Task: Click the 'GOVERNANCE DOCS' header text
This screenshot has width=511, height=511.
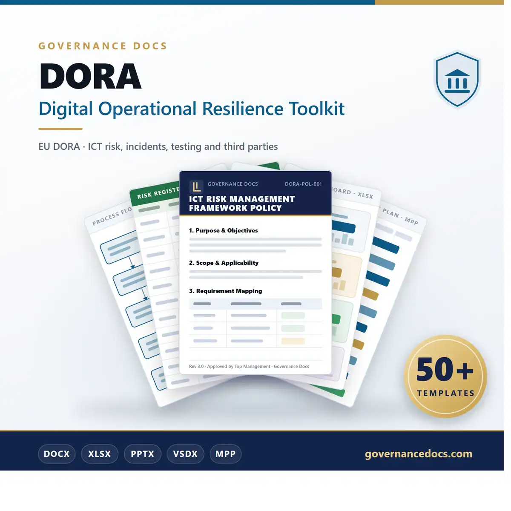Action: (103, 46)
